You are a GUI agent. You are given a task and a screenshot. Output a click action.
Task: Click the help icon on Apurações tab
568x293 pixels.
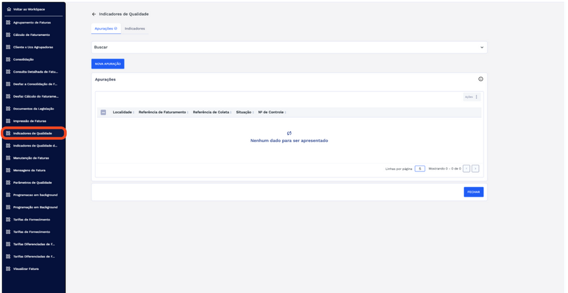(116, 29)
